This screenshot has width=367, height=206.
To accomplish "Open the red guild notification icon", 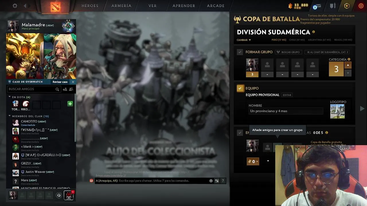I will 69,195.
